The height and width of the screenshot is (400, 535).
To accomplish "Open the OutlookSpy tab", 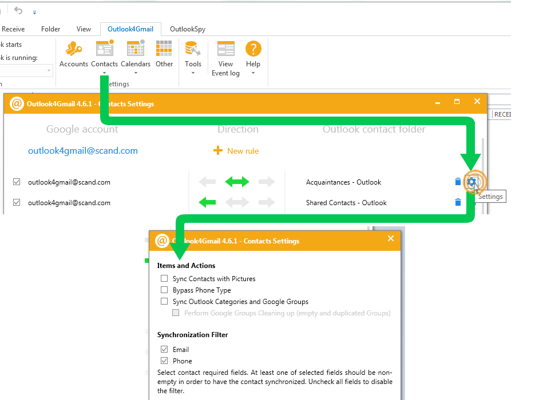I will pos(188,29).
